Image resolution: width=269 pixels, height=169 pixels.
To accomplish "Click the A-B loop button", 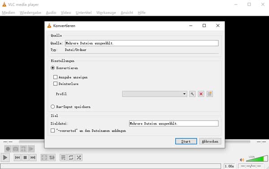I will click(x=23, y=149).
